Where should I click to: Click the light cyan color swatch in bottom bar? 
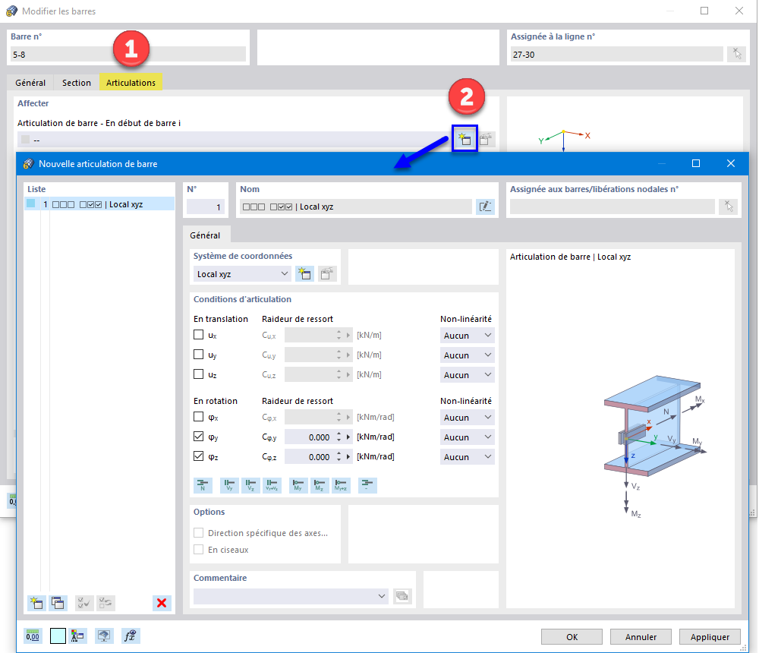[x=58, y=636]
